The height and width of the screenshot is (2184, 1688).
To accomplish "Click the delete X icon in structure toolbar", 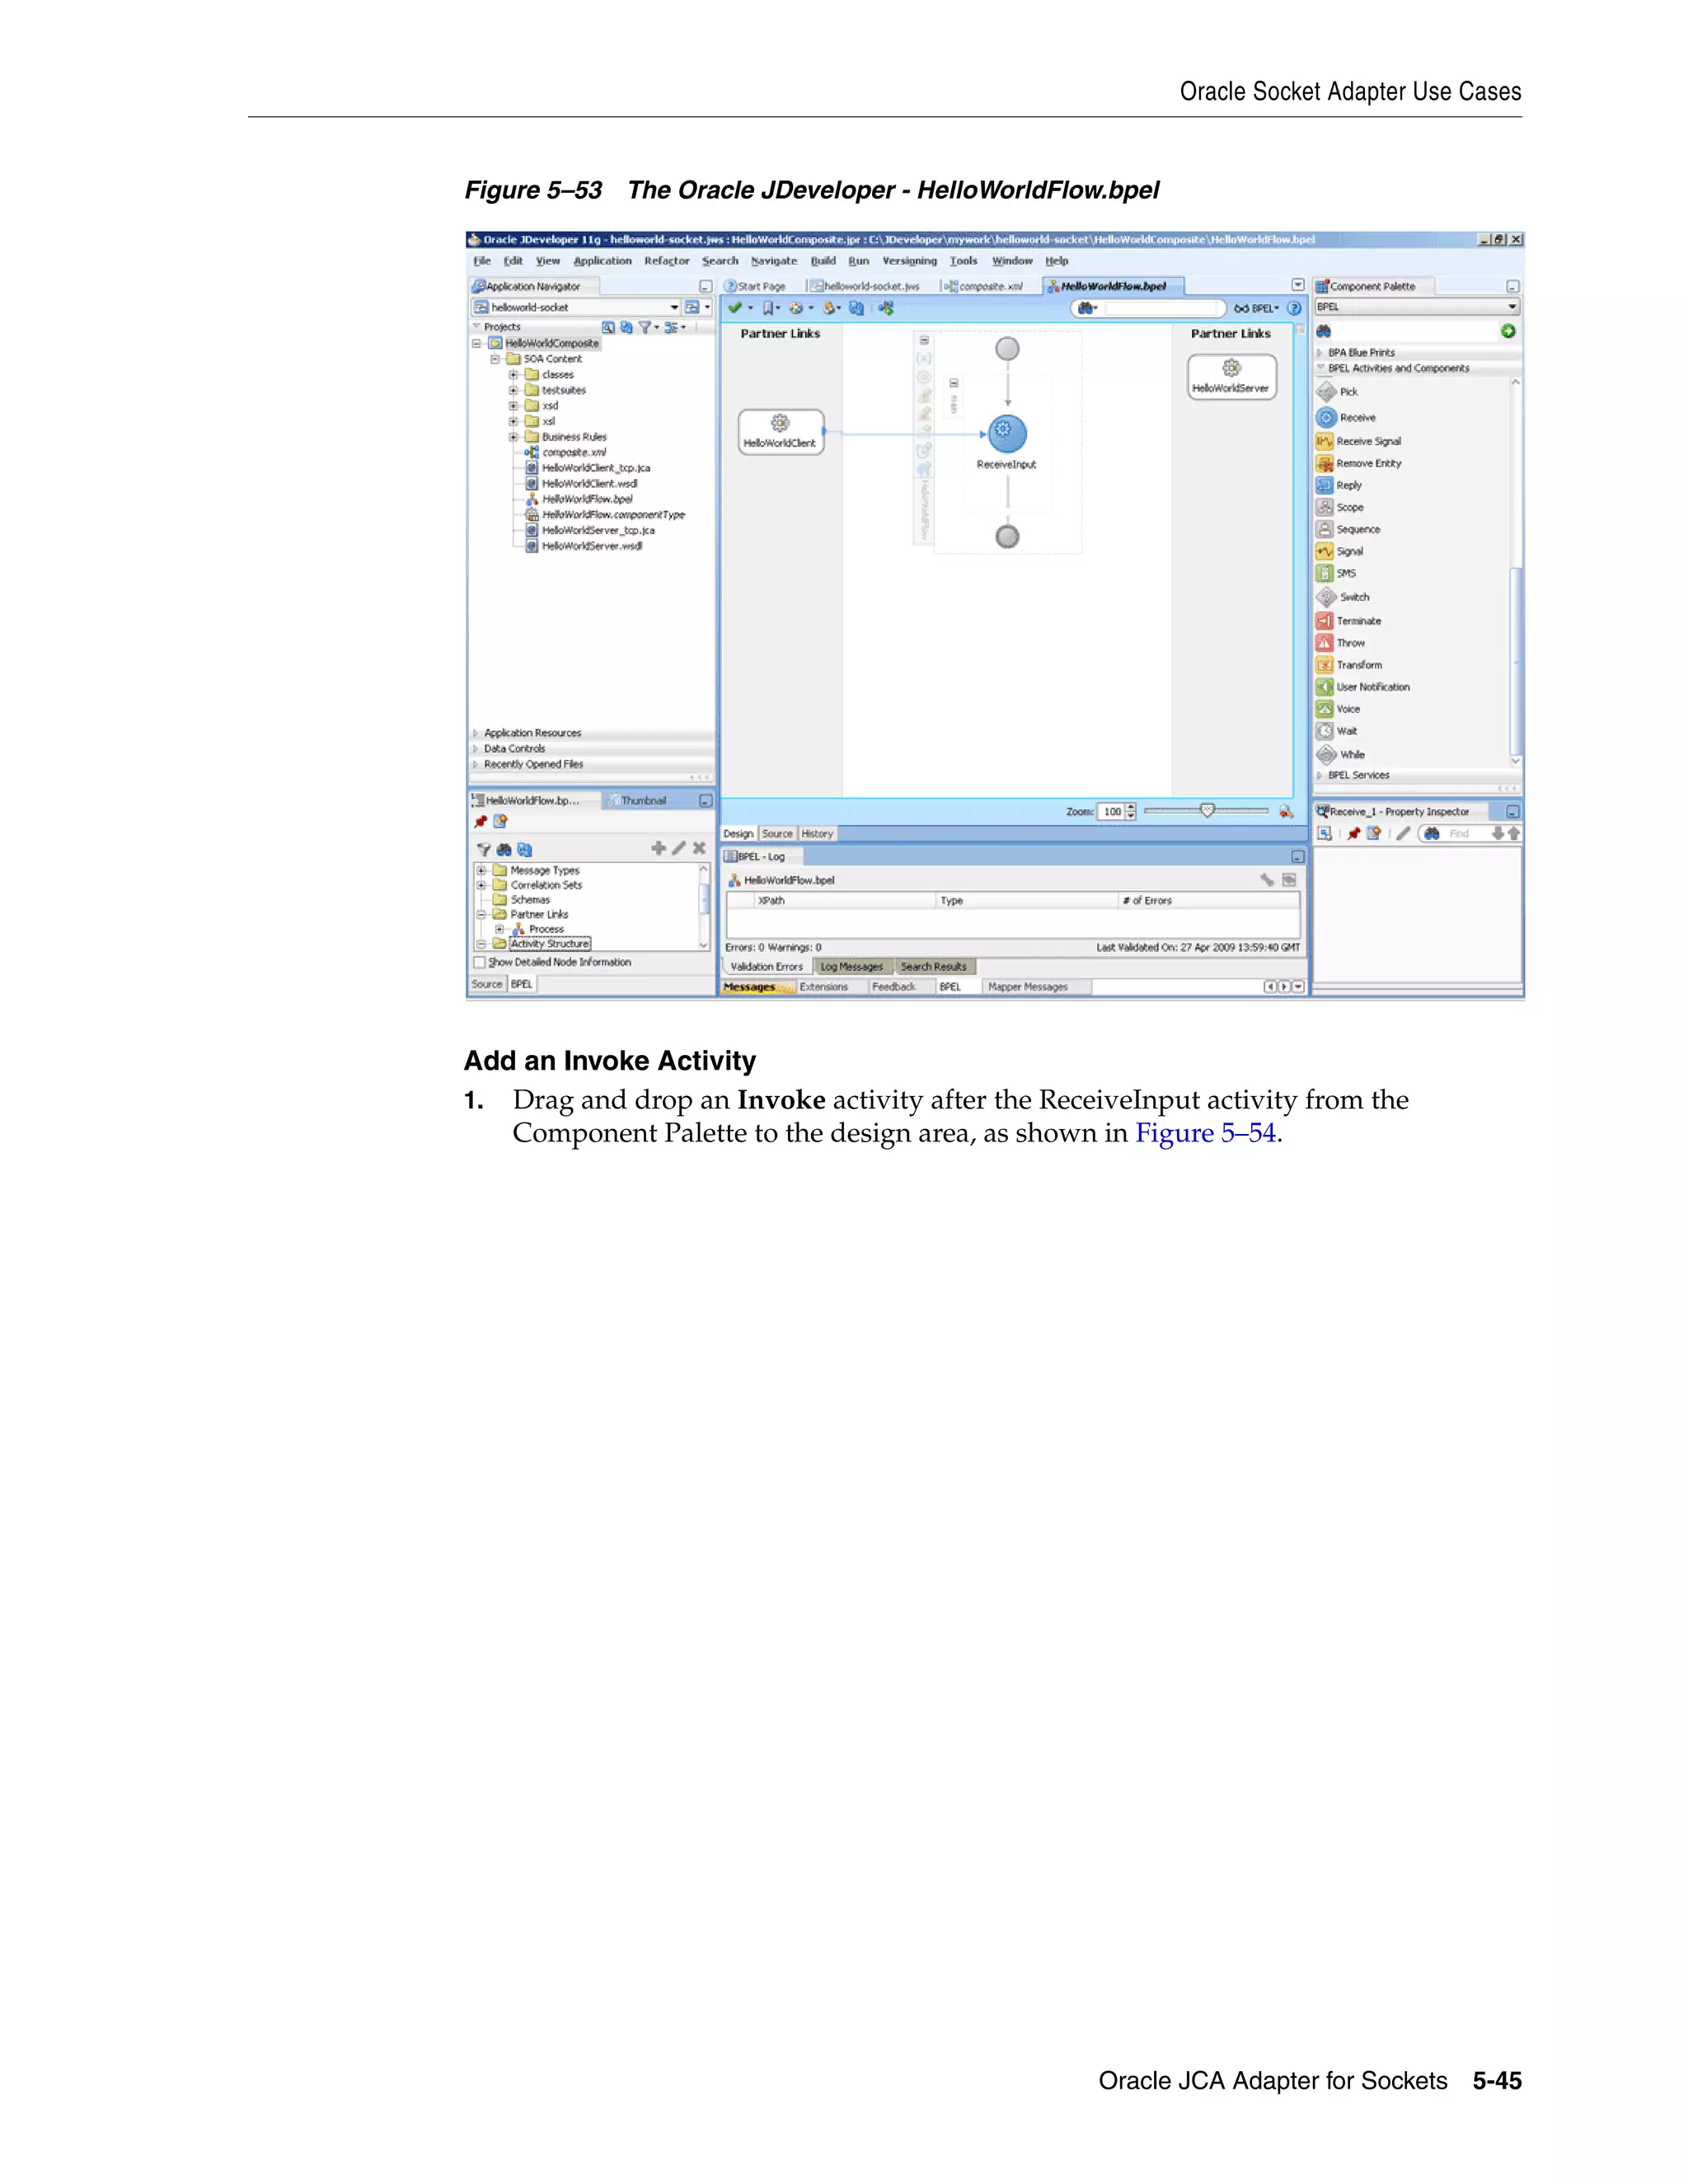I will click(699, 848).
